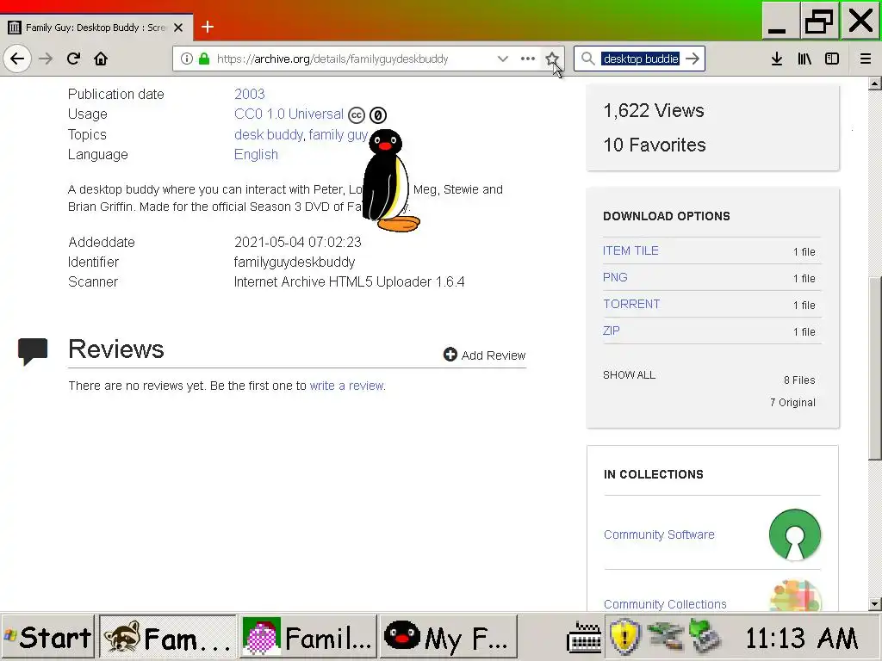Toggle the sidebar view icon
The width and height of the screenshot is (882, 661).
(x=832, y=59)
